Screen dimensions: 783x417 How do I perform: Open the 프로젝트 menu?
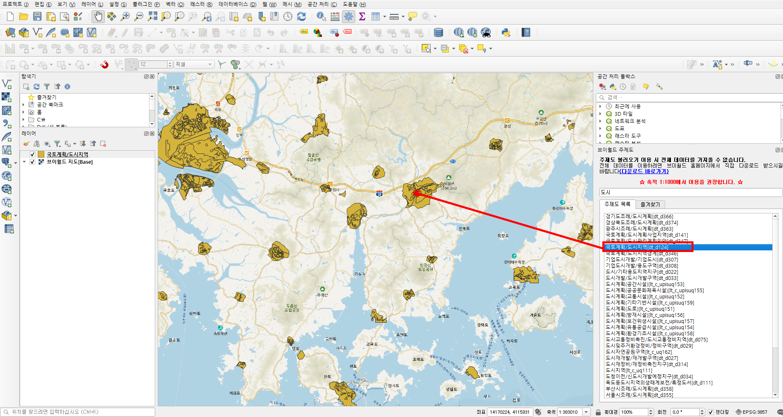(16, 4)
